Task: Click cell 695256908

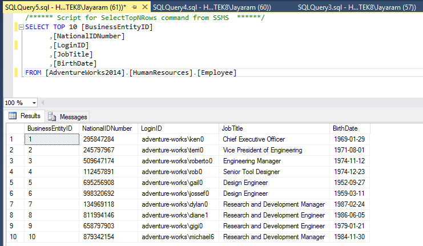Action: tap(108, 183)
